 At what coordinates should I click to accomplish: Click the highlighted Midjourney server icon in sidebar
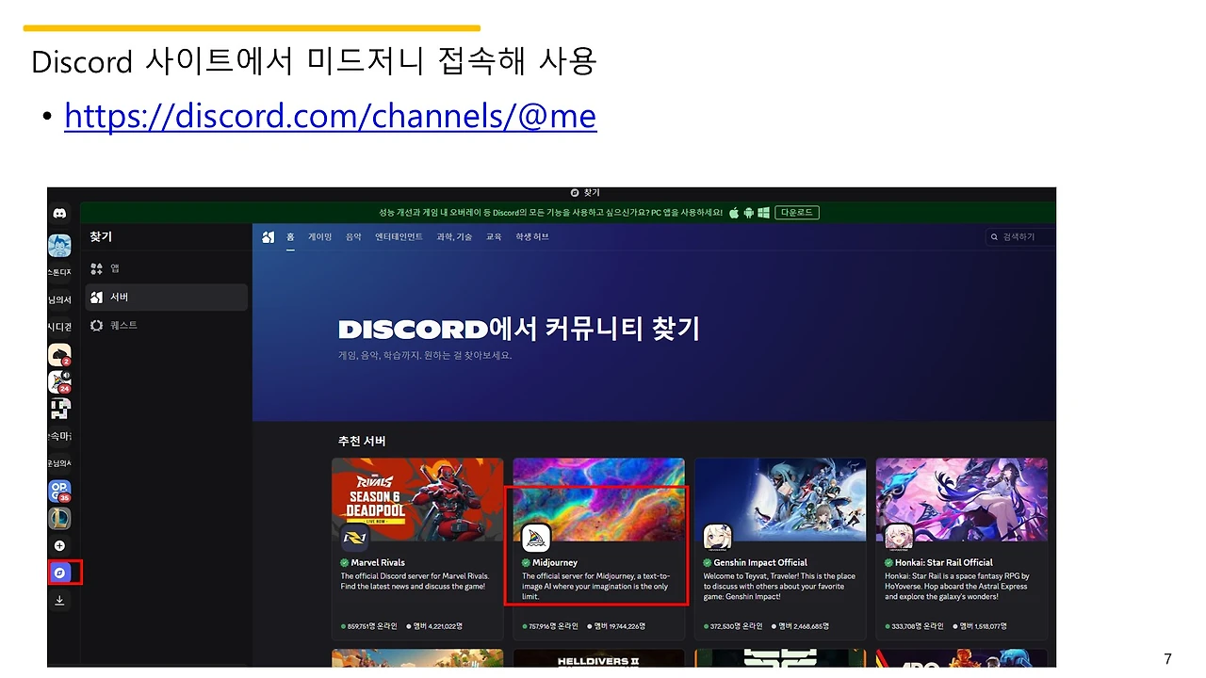tap(59, 572)
